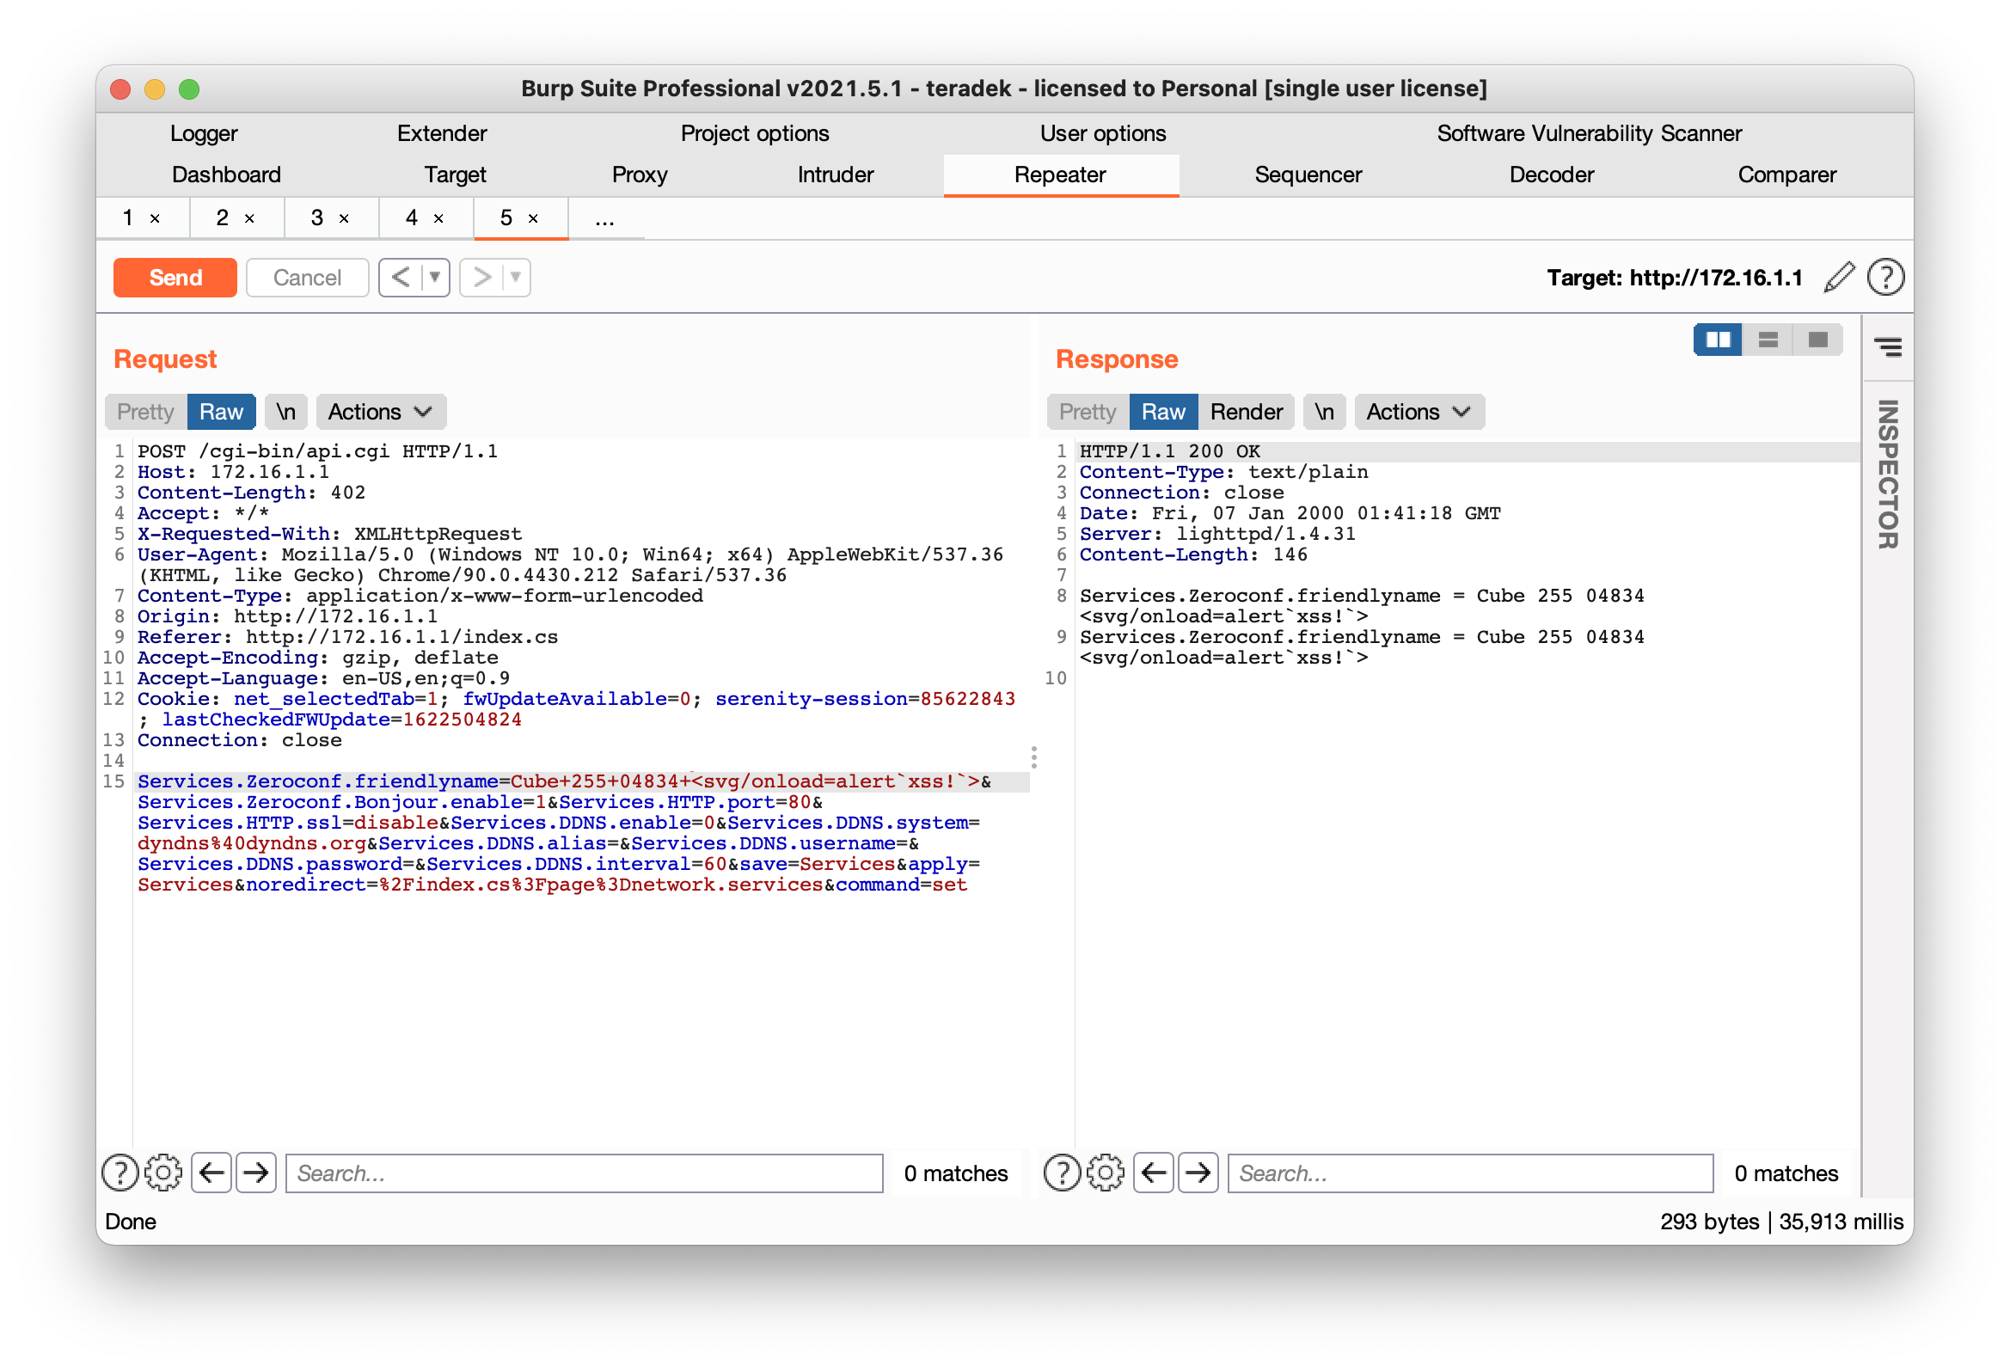
Task: Close Repeater sub-tab 4
Action: pos(438,219)
